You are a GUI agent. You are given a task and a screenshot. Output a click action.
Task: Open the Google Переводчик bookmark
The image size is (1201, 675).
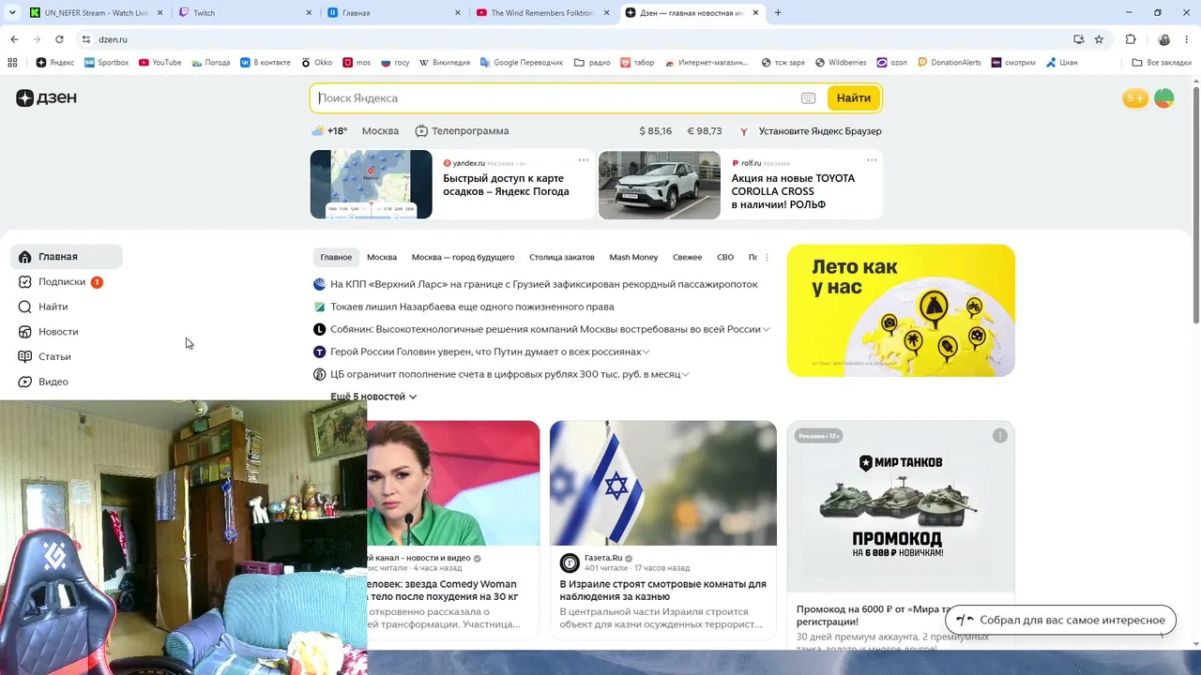click(x=522, y=63)
